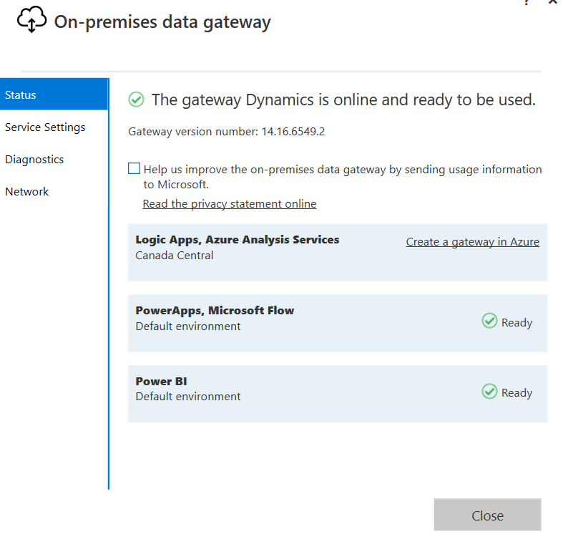Click the Ready label in PowerApps row

click(x=517, y=322)
